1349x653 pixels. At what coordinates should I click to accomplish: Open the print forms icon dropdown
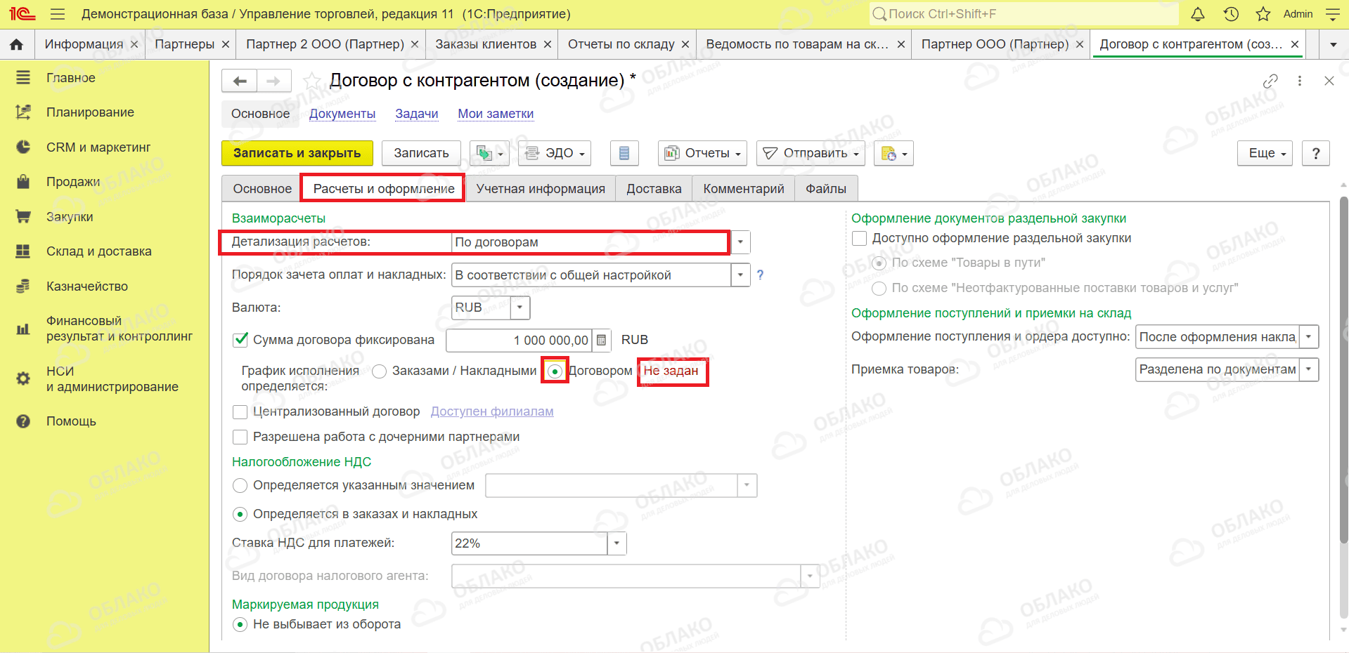tap(893, 153)
